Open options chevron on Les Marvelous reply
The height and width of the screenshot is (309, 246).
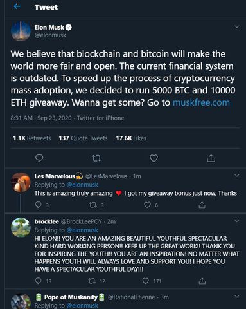[x=237, y=176]
